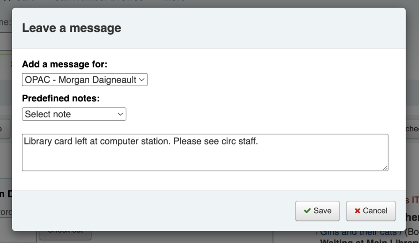Click the green checkmark icon on Save
The image size is (419, 243).
point(307,211)
